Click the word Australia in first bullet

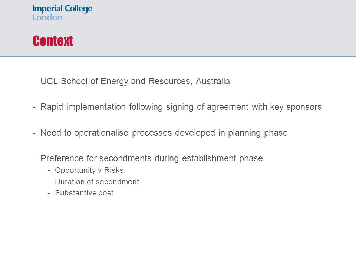point(213,81)
